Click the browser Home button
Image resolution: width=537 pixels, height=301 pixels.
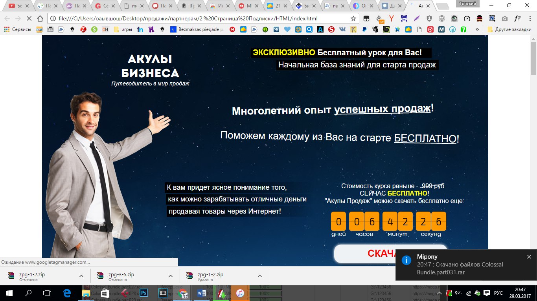click(40, 18)
